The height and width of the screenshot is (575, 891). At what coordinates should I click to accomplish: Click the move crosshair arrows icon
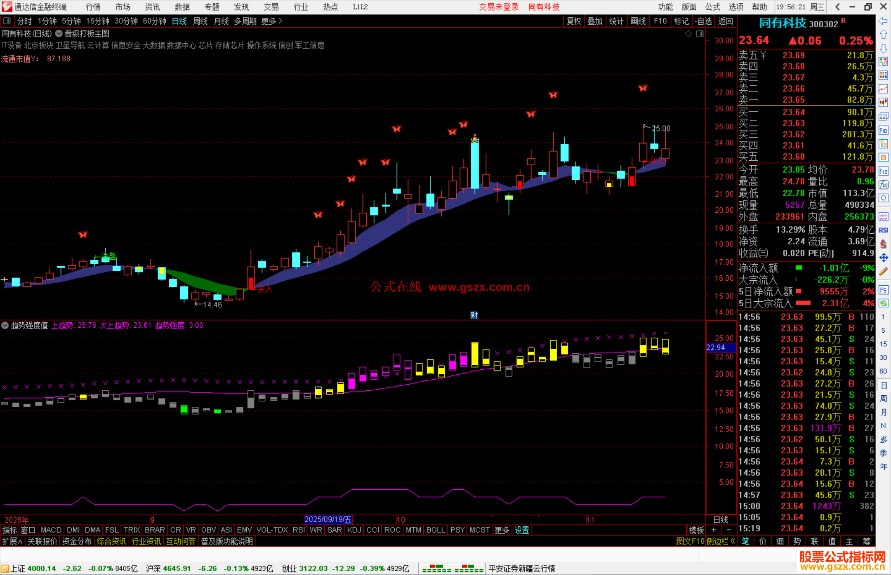(x=883, y=258)
